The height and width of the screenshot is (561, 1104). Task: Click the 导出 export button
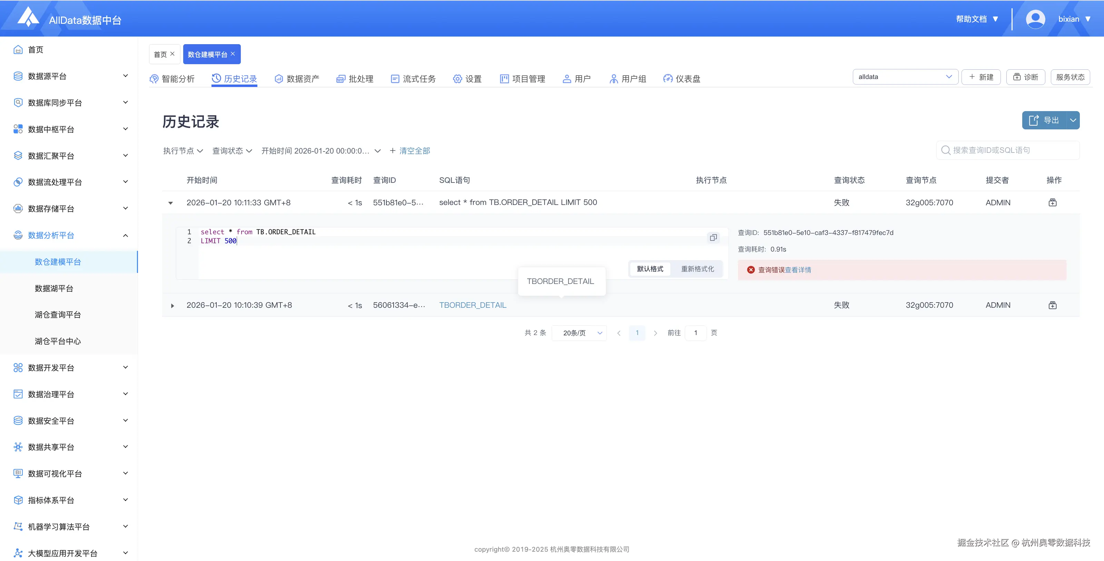1044,120
